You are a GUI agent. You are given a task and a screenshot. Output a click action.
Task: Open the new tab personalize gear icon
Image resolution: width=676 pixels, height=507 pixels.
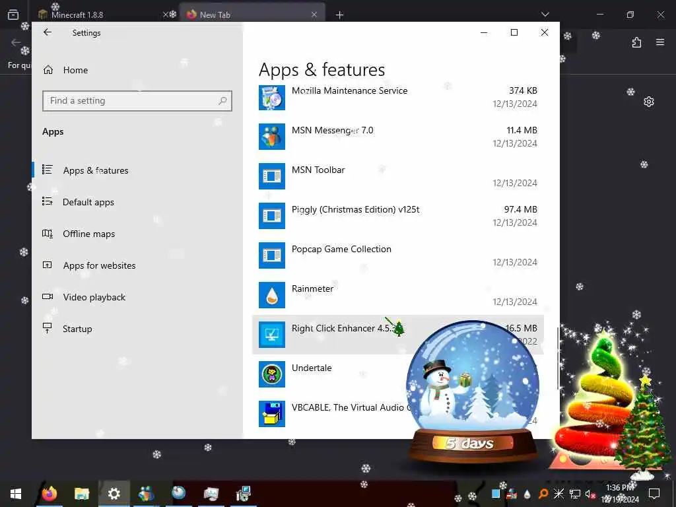pyautogui.click(x=649, y=102)
